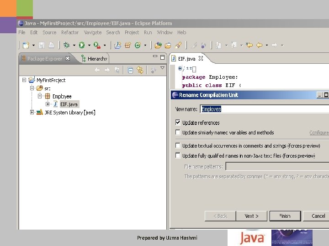Click the Last Edit Location icon
Viewport: 329px width, 246px height.
point(249,45)
